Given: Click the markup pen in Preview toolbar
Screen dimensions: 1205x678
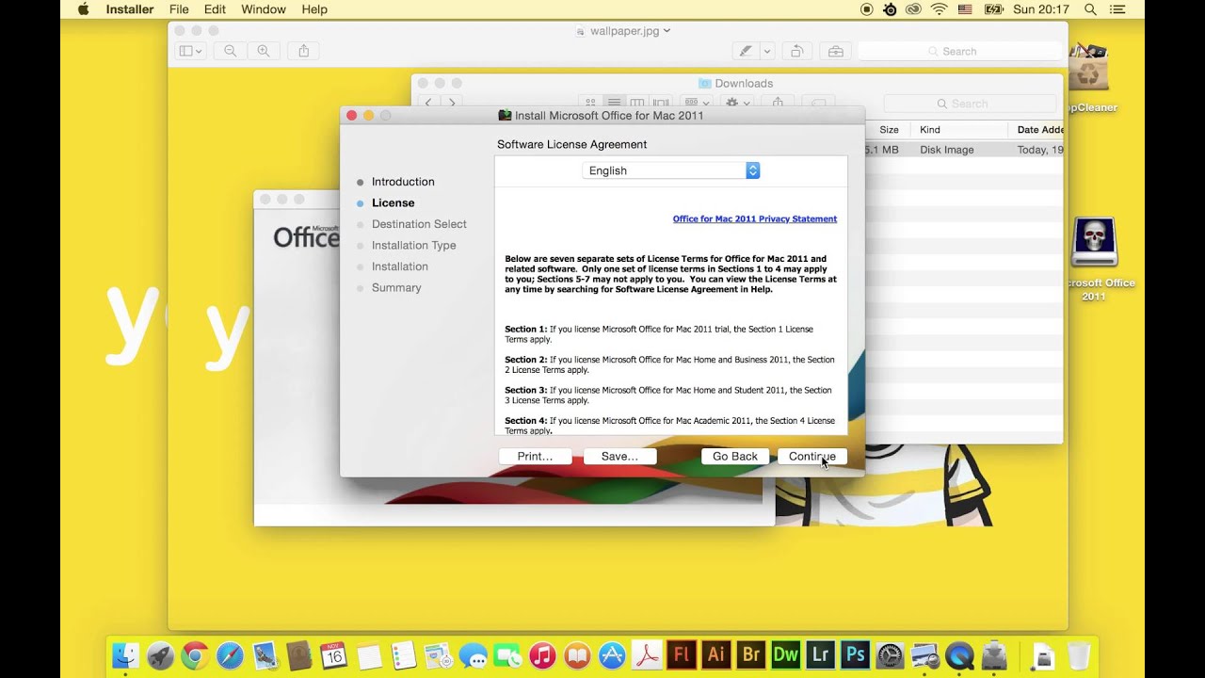Looking at the screenshot, I should point(746,51).
